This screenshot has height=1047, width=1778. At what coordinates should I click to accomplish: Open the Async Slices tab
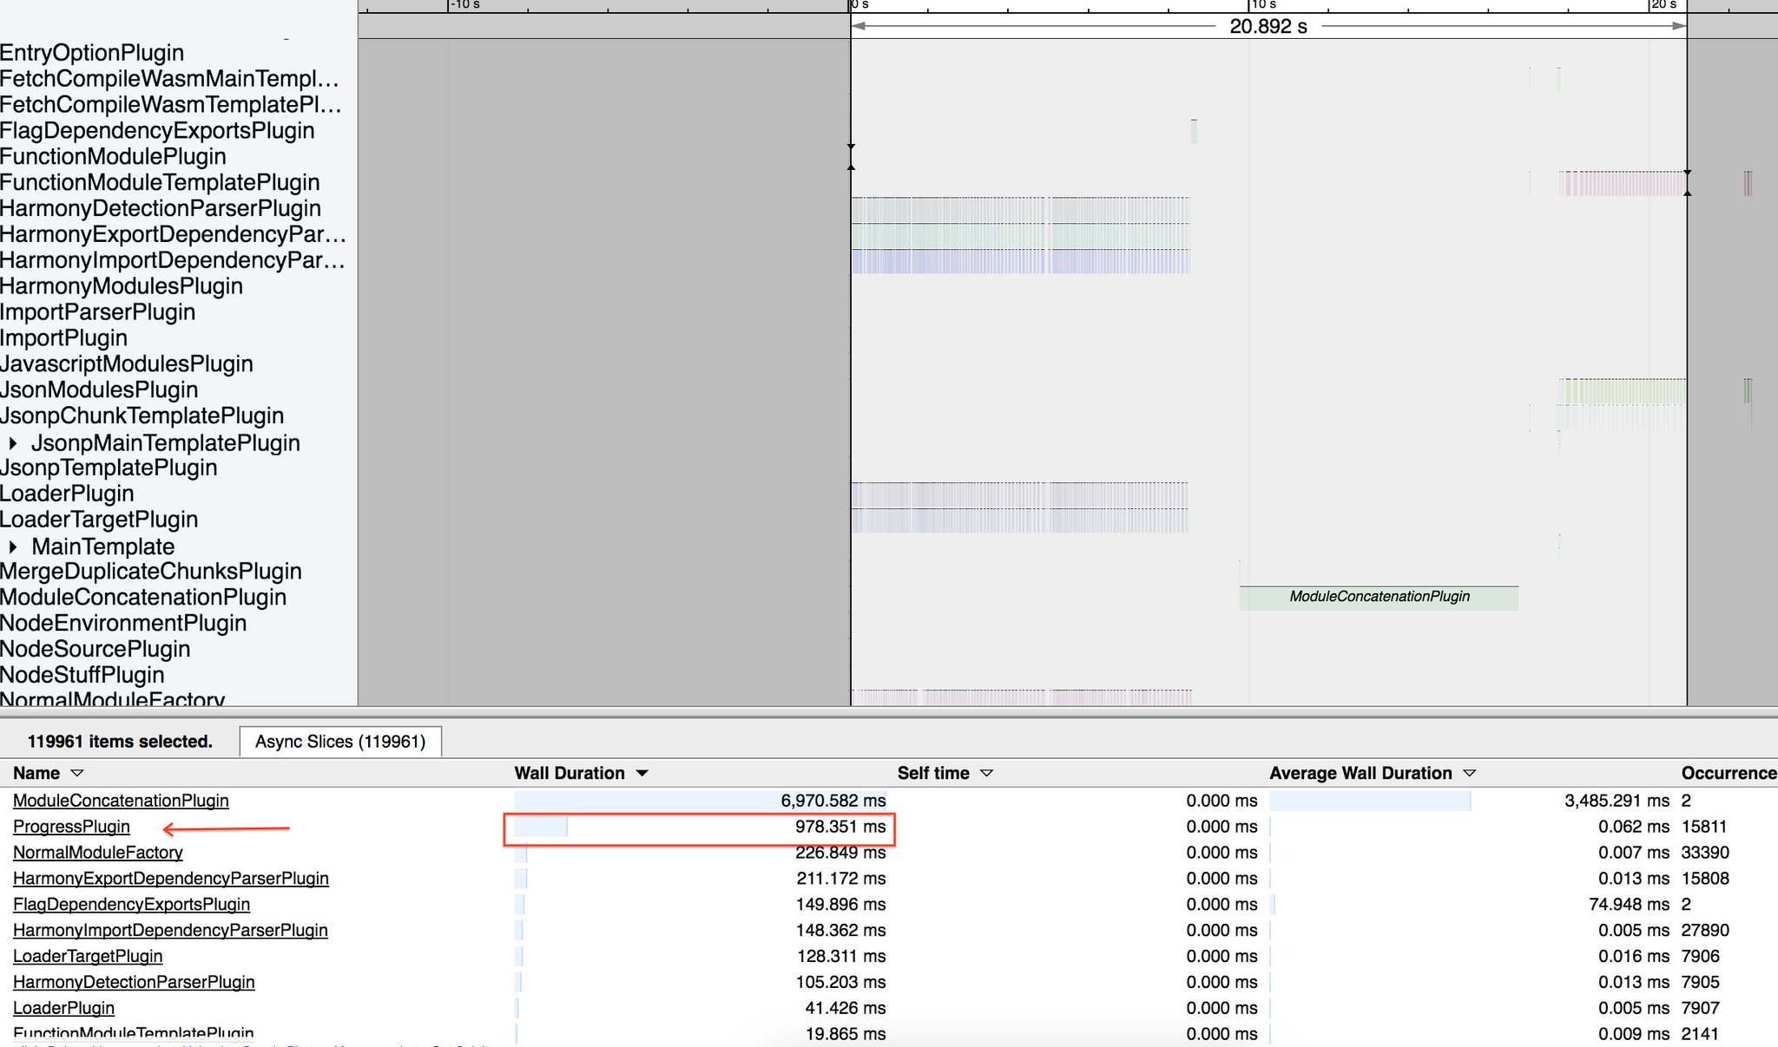point(340,742)
